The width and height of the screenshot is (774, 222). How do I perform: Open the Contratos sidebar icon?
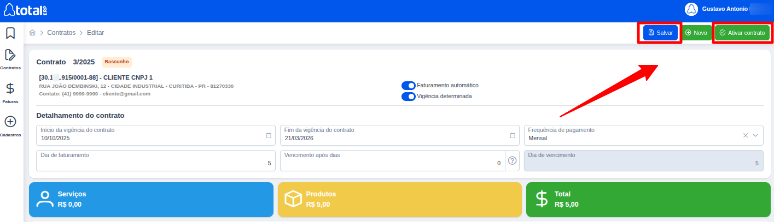(x=10, y=55)
